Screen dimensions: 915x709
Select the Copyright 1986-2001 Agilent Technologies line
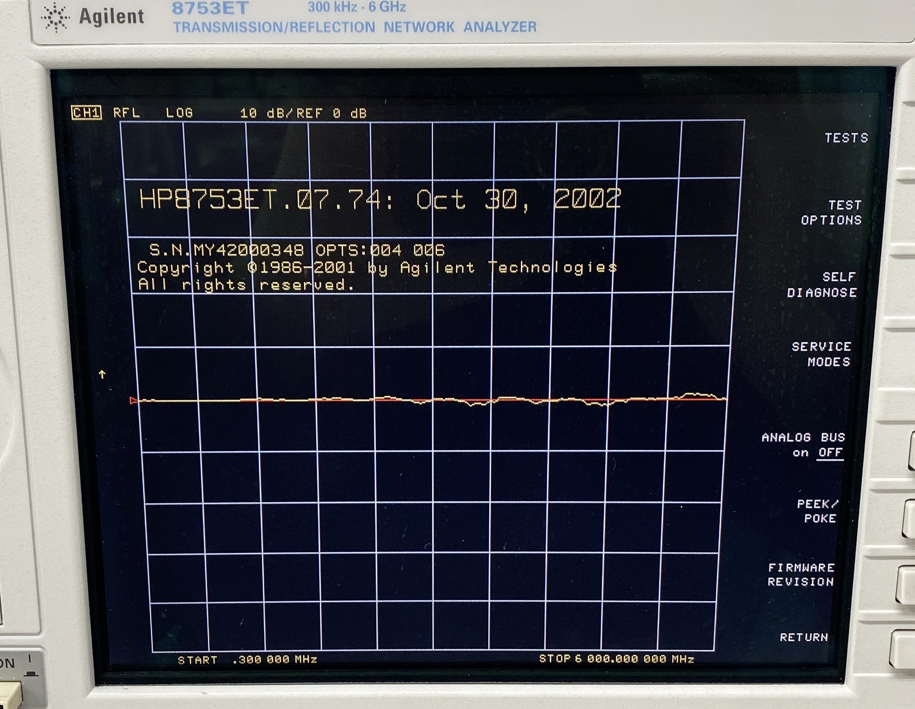click(377, 268)
